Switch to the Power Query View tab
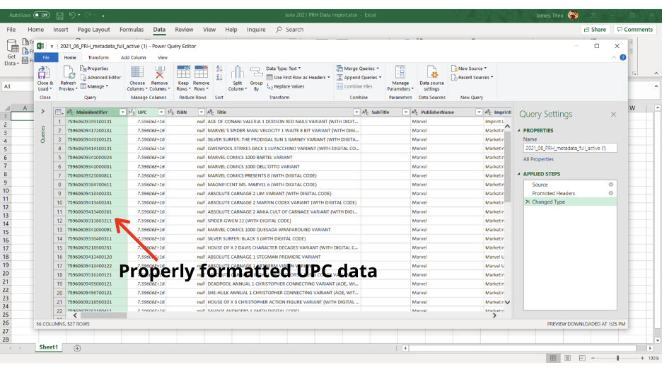This screenshot has width=662, height=372. pos(163,57)
